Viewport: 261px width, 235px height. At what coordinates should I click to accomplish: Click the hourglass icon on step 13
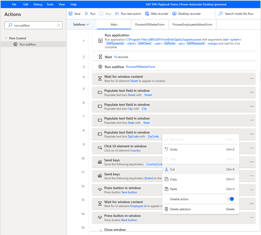click(x=100, y=203)
